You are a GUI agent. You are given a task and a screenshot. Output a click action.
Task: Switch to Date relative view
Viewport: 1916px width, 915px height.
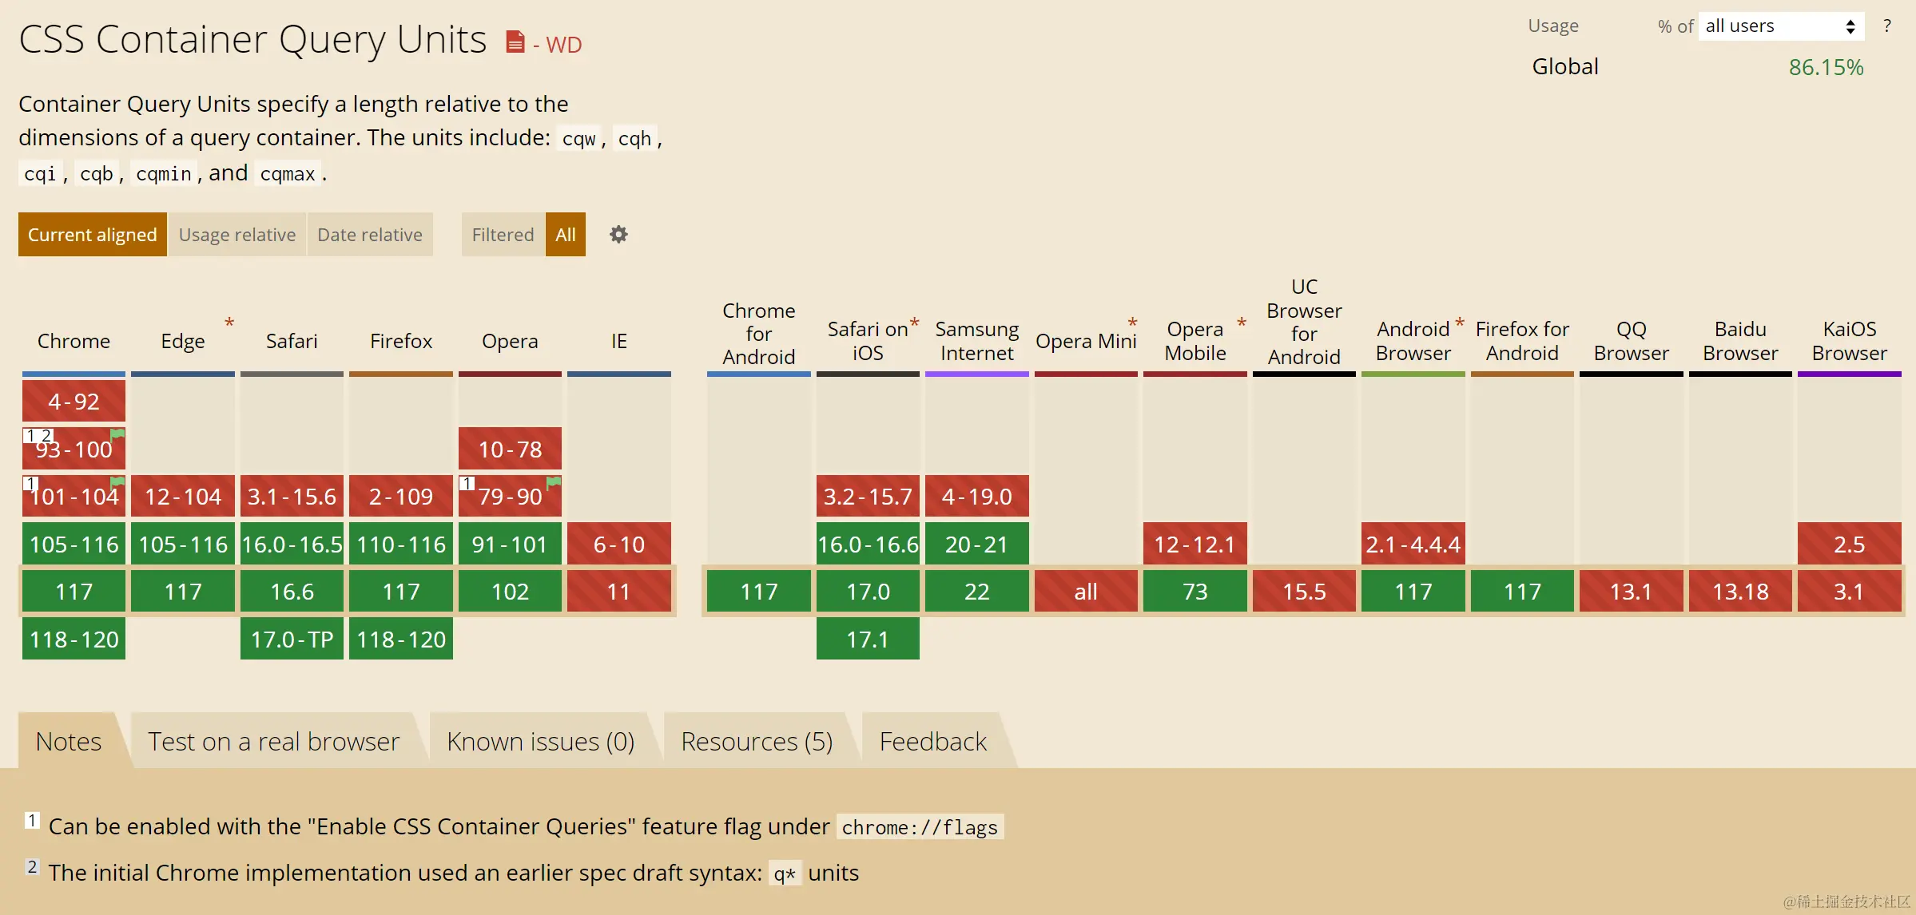[x=369, y=234]
